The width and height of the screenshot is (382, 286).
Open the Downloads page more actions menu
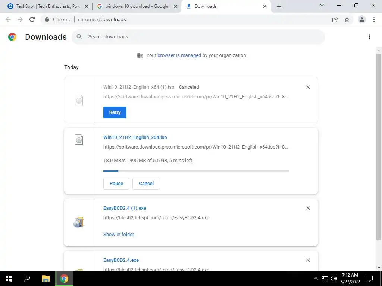tap(369, 37)
